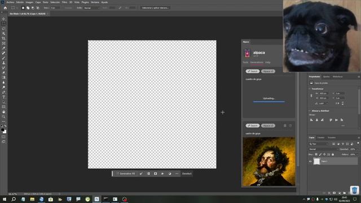361x203 pixels.
Task: Click the align top edges icon
Action: 331,120
